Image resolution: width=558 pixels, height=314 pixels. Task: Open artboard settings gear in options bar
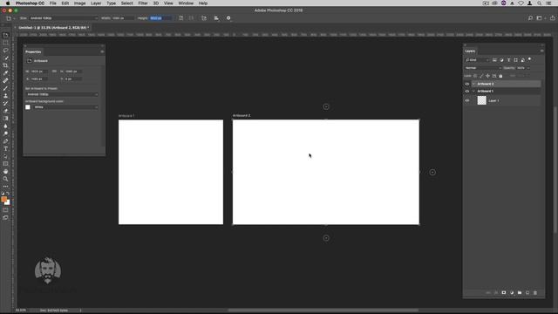tap(228, 17)
